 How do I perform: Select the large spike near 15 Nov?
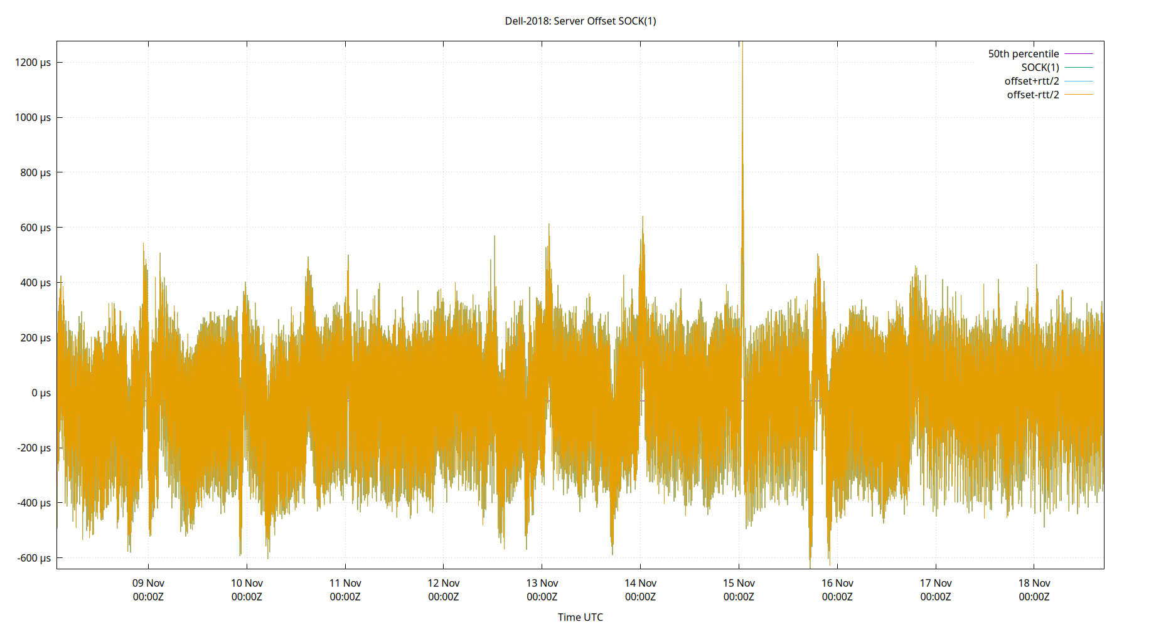pyautogui.click(x=742, y=125)
